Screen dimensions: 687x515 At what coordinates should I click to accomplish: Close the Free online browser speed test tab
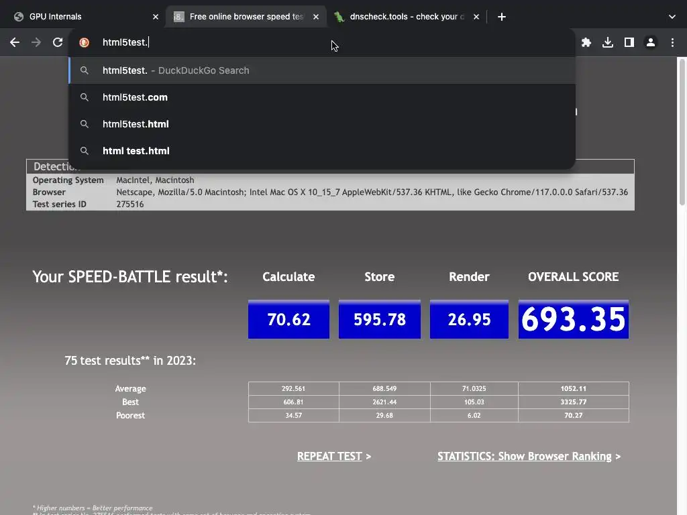click(316, 17)
